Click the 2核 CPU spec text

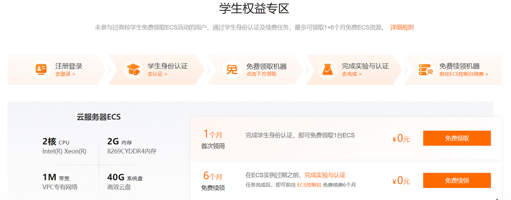[56, 142]
